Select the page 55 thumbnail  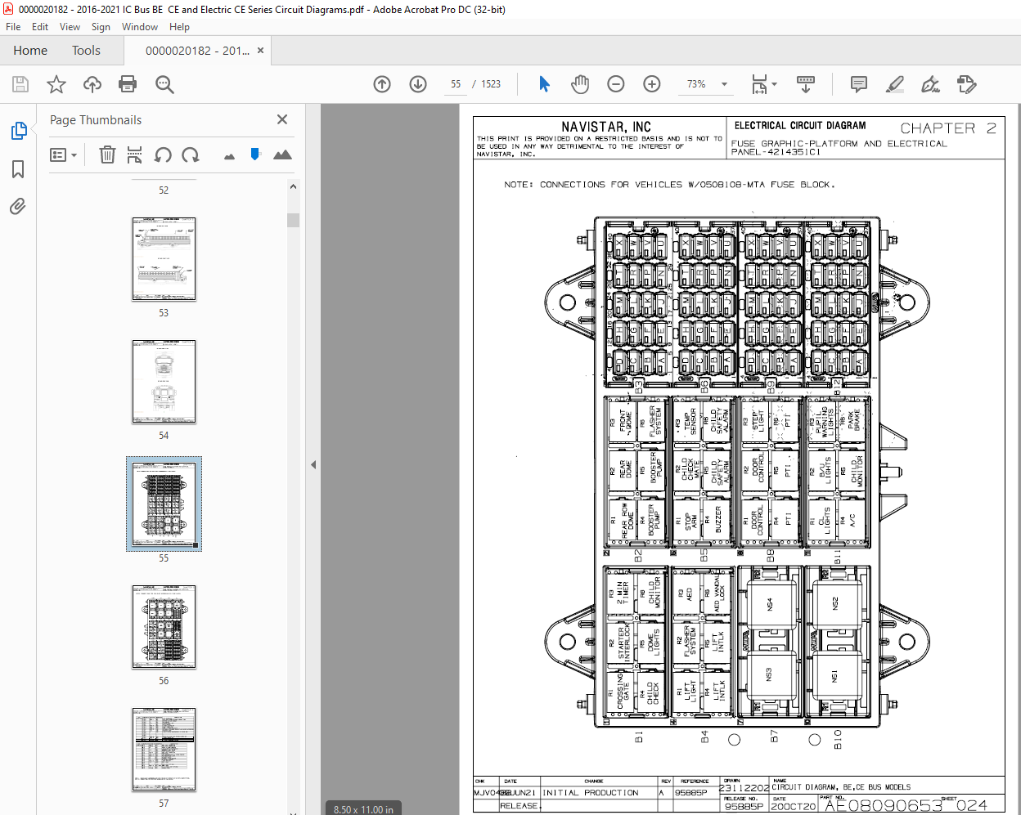(164, 504)
